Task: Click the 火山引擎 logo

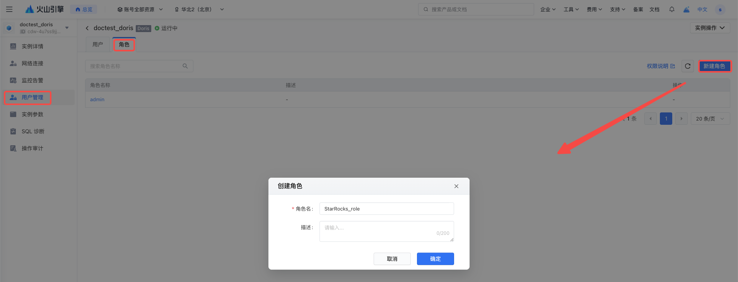Action: (x=44, y=9)
